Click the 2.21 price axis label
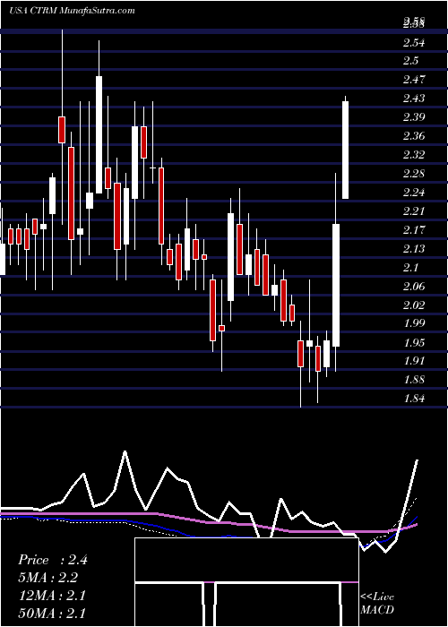The width and height of the screenshot is (448, 627). (414, 211)
